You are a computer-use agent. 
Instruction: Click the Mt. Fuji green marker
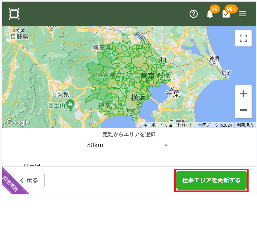(x=70, y=104)
